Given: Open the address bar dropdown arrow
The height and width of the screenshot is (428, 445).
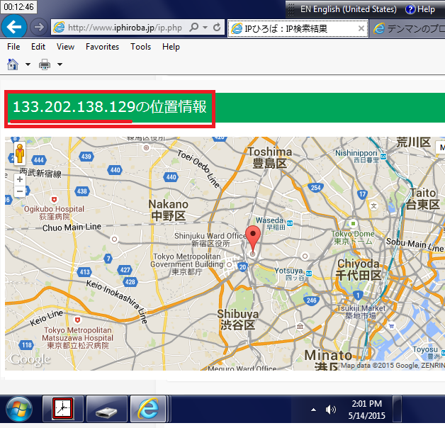Looking at the screenshot, I should click(x=205, y=28).
